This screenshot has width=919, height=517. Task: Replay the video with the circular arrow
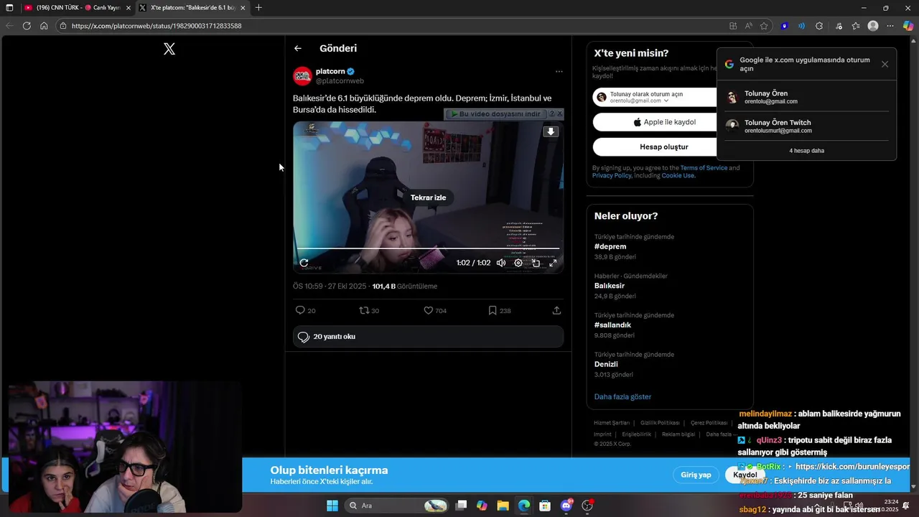(304, 263)
